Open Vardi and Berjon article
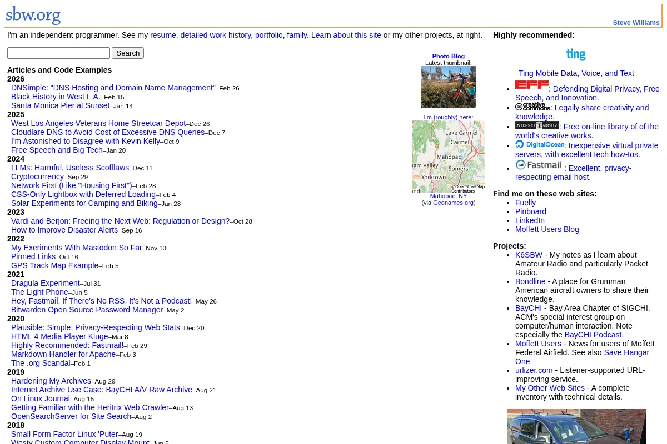 click(x=120, y=221)
